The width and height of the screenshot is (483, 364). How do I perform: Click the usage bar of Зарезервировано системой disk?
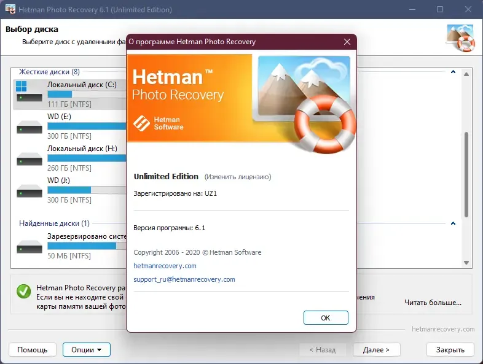tap(87, 246)
